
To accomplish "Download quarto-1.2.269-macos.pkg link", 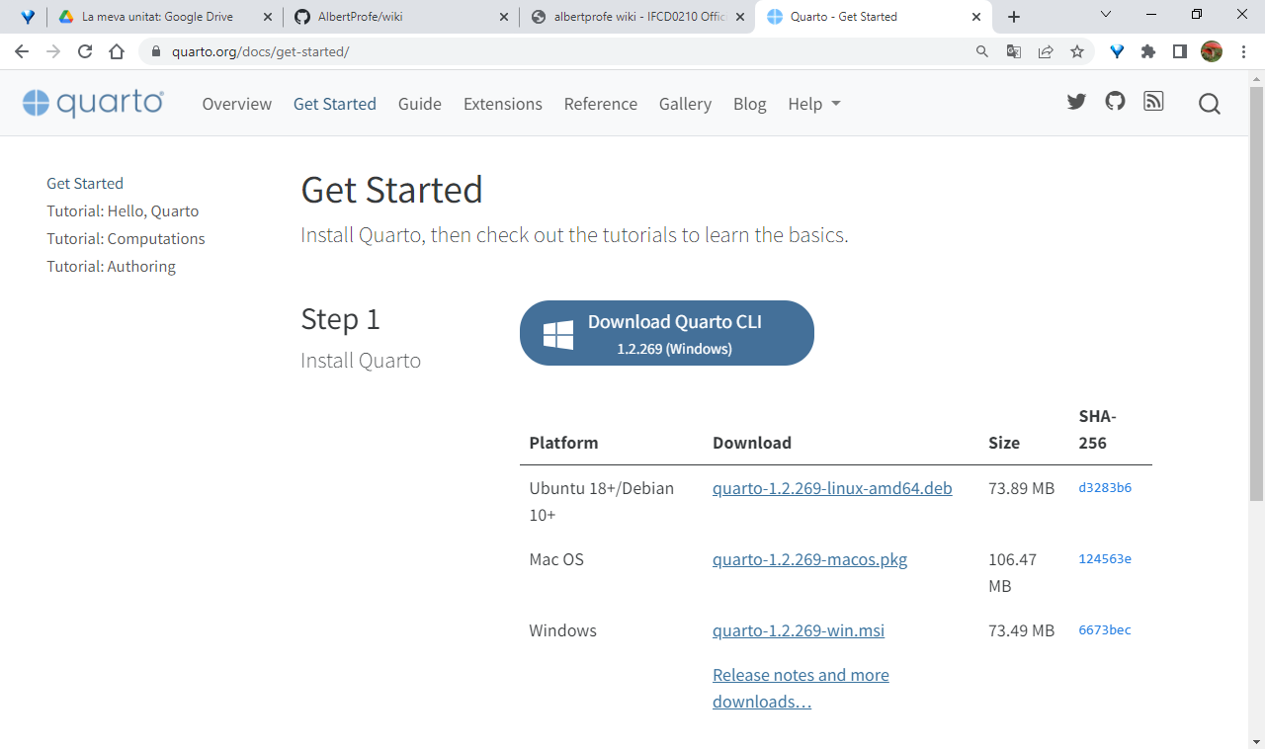I will click(x=809, y=559).
